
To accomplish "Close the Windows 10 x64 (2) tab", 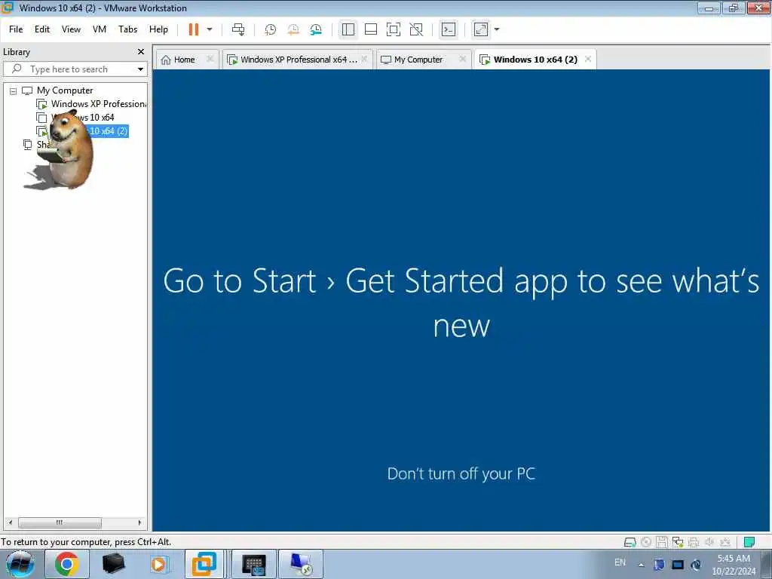I will point(588,59).
